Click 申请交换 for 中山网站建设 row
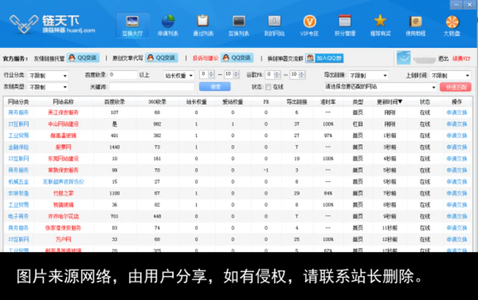Image resolution: width=478 pixels, height=300 pixels. 457,124
